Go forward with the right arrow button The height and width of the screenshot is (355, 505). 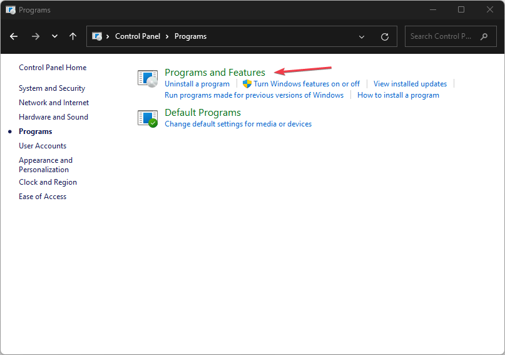point(36,36)
